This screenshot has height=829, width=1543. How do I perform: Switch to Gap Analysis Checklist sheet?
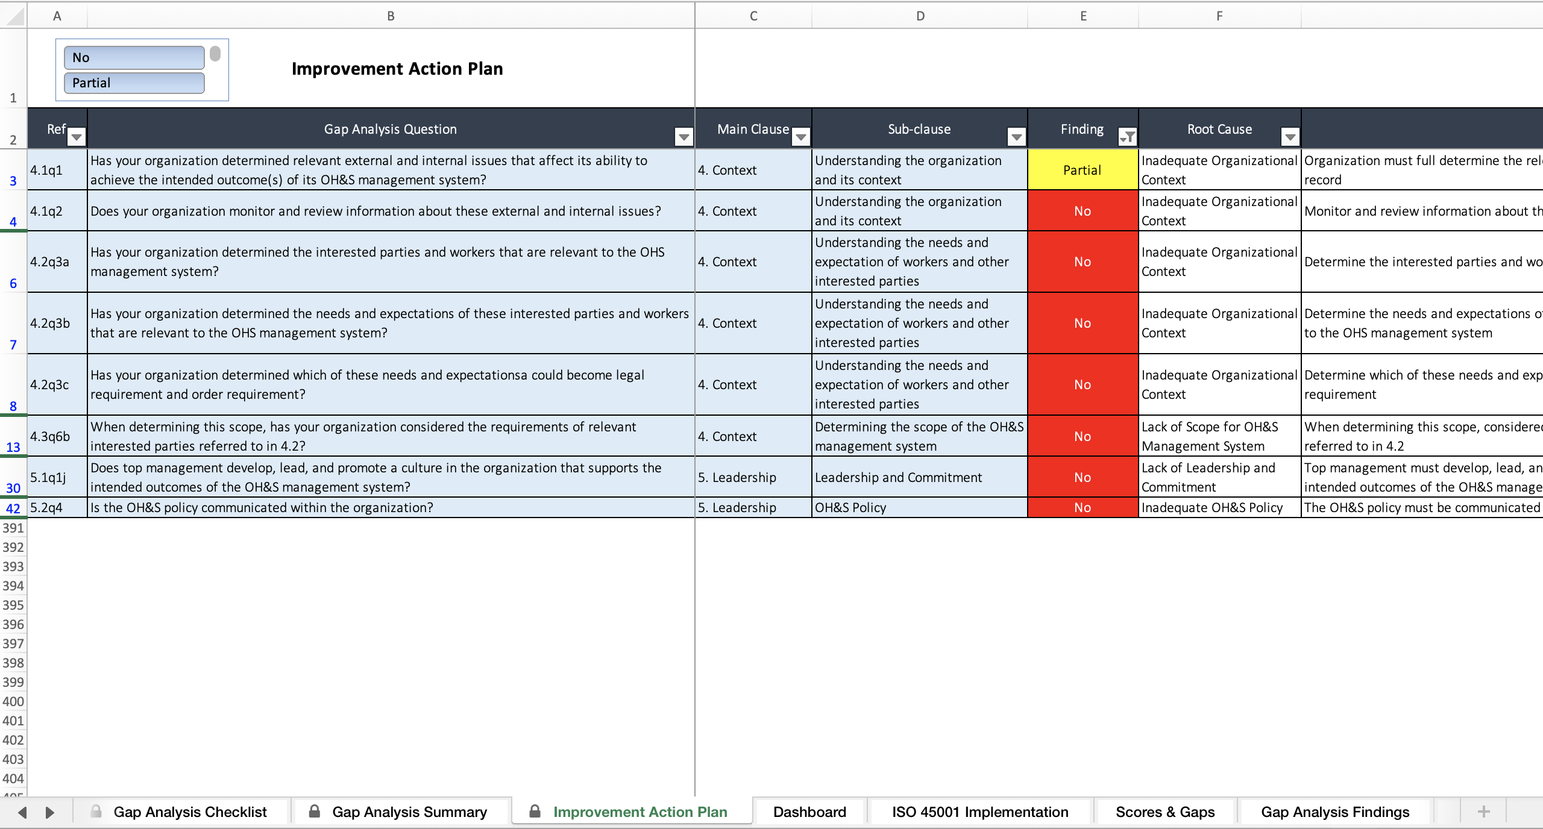click(x=190, y=812)
